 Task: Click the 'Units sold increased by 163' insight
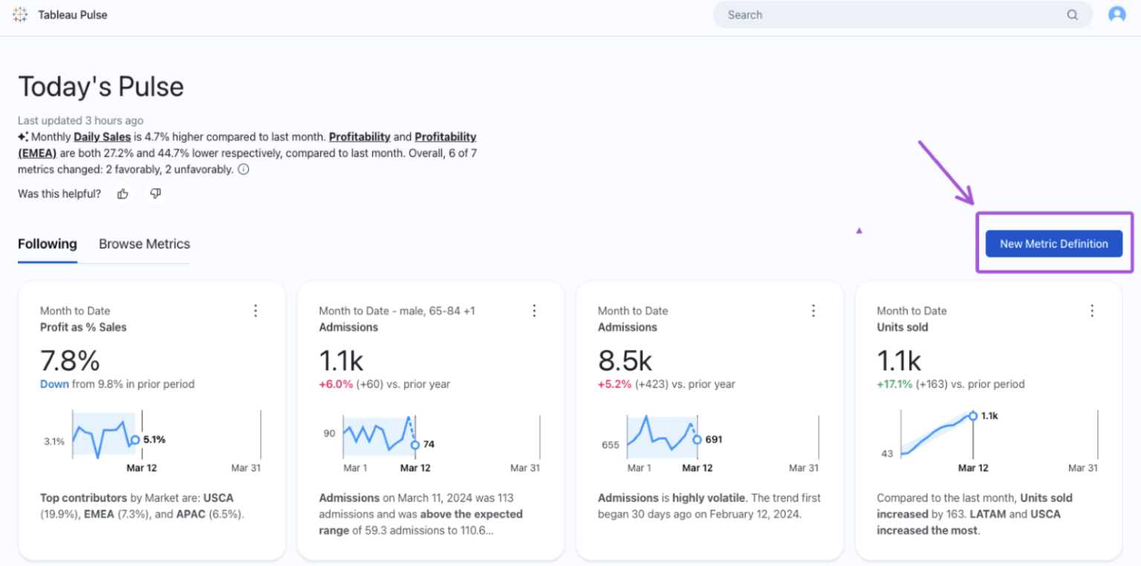tap(975, 514)
